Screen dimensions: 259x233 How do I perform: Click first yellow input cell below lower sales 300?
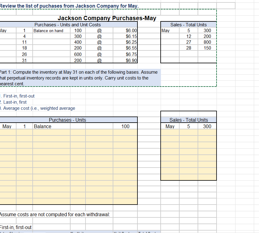[x=207, y=132]
